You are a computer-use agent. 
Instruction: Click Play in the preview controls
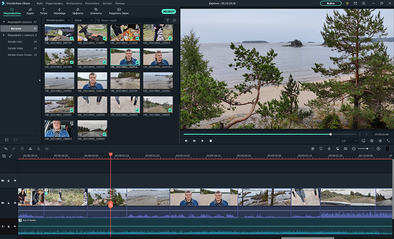[x=203, y=141]
